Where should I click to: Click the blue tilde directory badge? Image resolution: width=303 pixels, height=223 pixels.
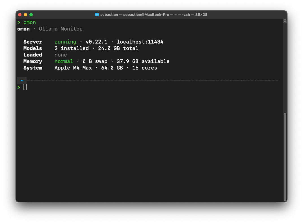click(22, 80)
